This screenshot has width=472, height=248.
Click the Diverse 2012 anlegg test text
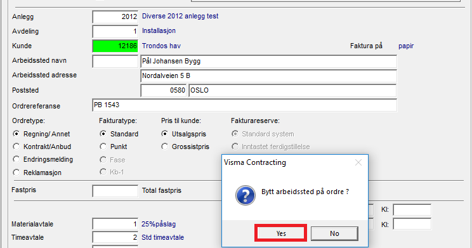180,16
